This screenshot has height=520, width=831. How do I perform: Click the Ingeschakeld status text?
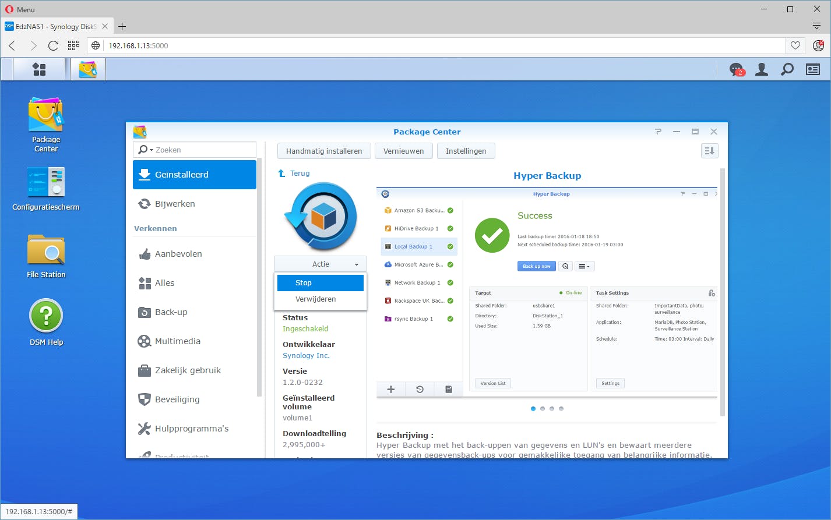click(x=305, y=328)
